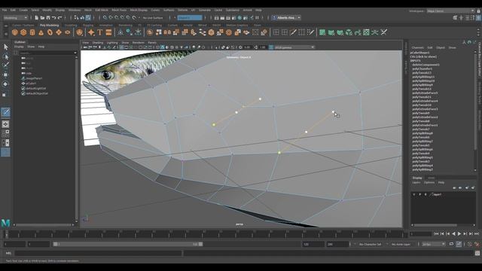
Task: Activate the Paint Selection tool
Action: click(5, 65)
